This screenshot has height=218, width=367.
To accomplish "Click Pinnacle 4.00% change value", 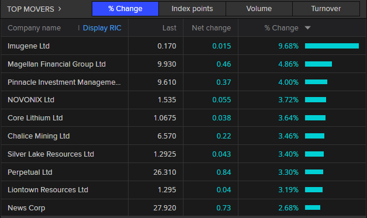I will tap(288, 82).
